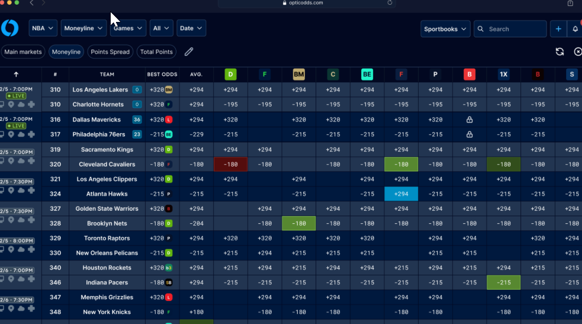Click the green highlighted -180 Brooklyn Nets cell
Viewport: 582px width, 324px height.
pos(299,223)
